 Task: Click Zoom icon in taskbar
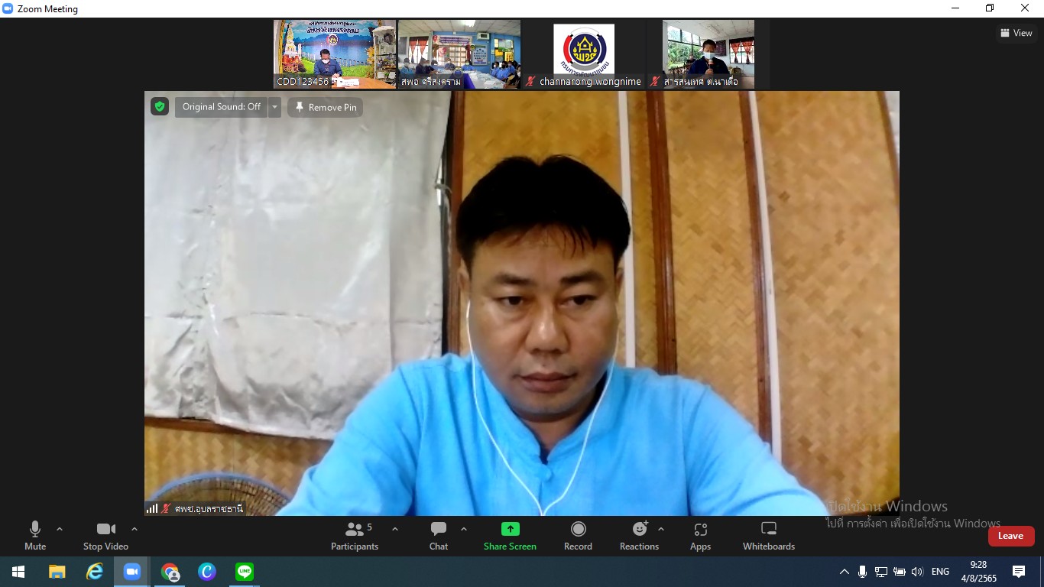tap(132, 572)
